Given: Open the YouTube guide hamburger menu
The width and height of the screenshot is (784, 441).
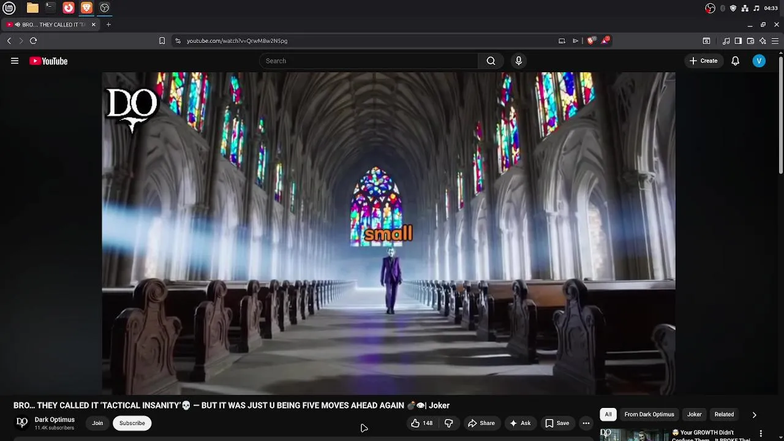Looking at the screenshot, I should [x=15, y=61].
